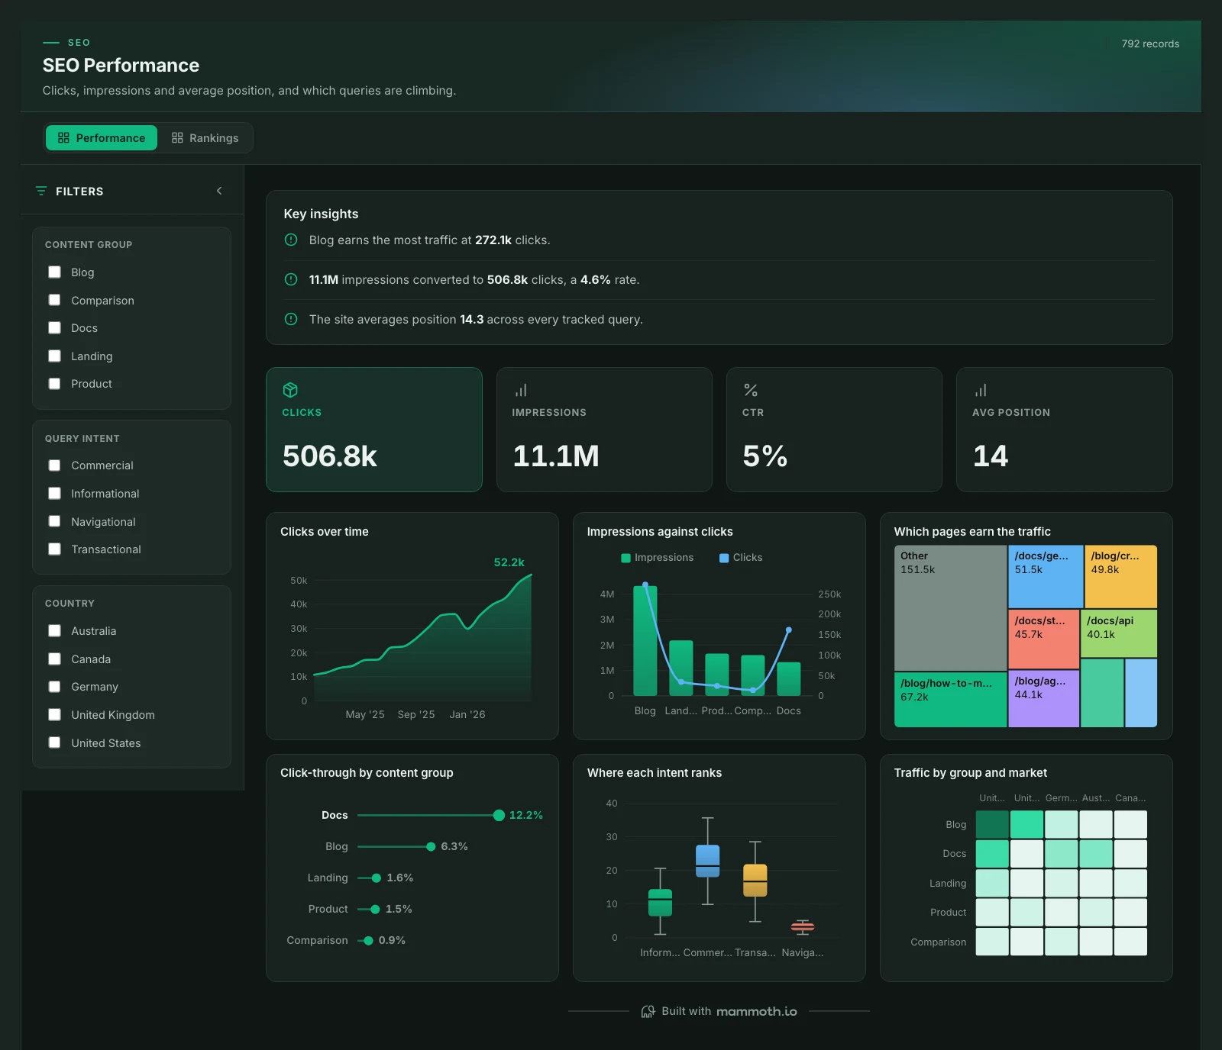Click the darkest Blog heatmap cell

[x=992, y=825]
